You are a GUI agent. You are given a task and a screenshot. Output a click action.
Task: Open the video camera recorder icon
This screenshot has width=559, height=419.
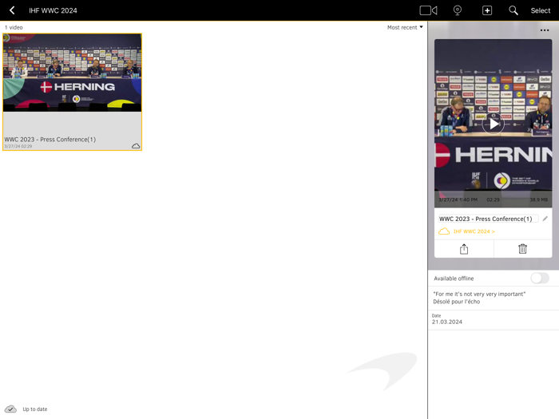point(428,10)
